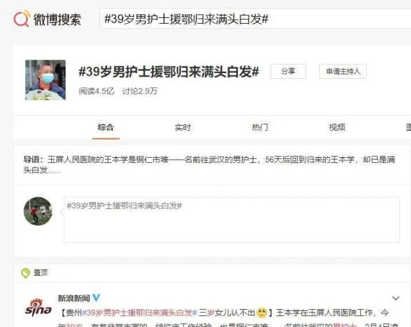Viewport: 411px width, 327px height.
Task: Click the 分享 share button
Action: (x=289, y=71)
